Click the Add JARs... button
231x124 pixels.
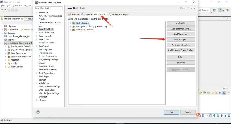[181, 23]
